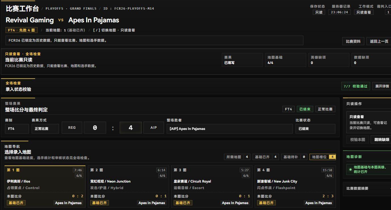The height and width of the screenshot is (210, 391).
Task: Switch to 第 2 图 Neon Junction map
Action: 128,186
